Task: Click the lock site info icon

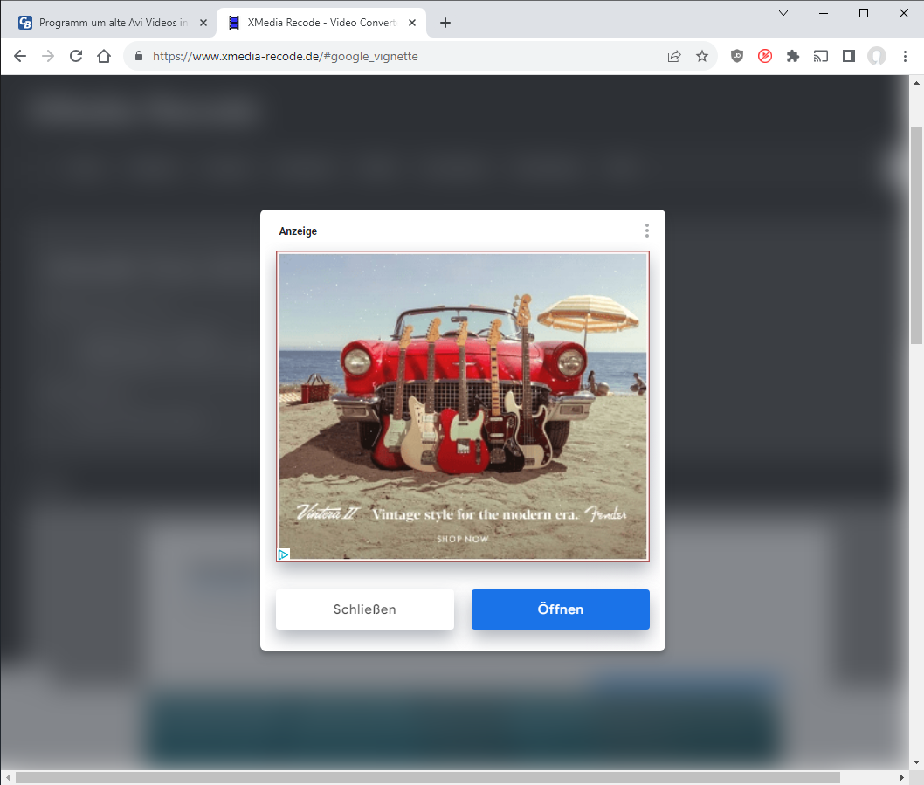Action: [x=139, y=56]
